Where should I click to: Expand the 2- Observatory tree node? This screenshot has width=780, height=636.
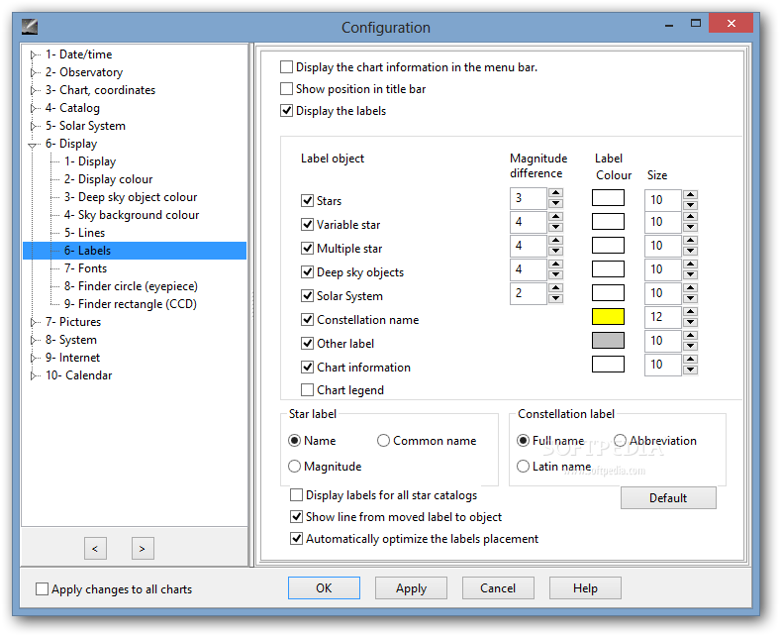[x=34, y=72]
